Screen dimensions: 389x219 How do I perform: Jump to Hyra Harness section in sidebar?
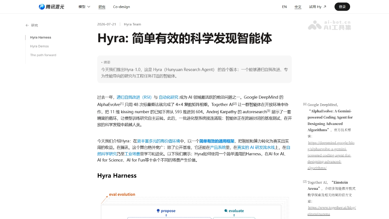point(41,37)
